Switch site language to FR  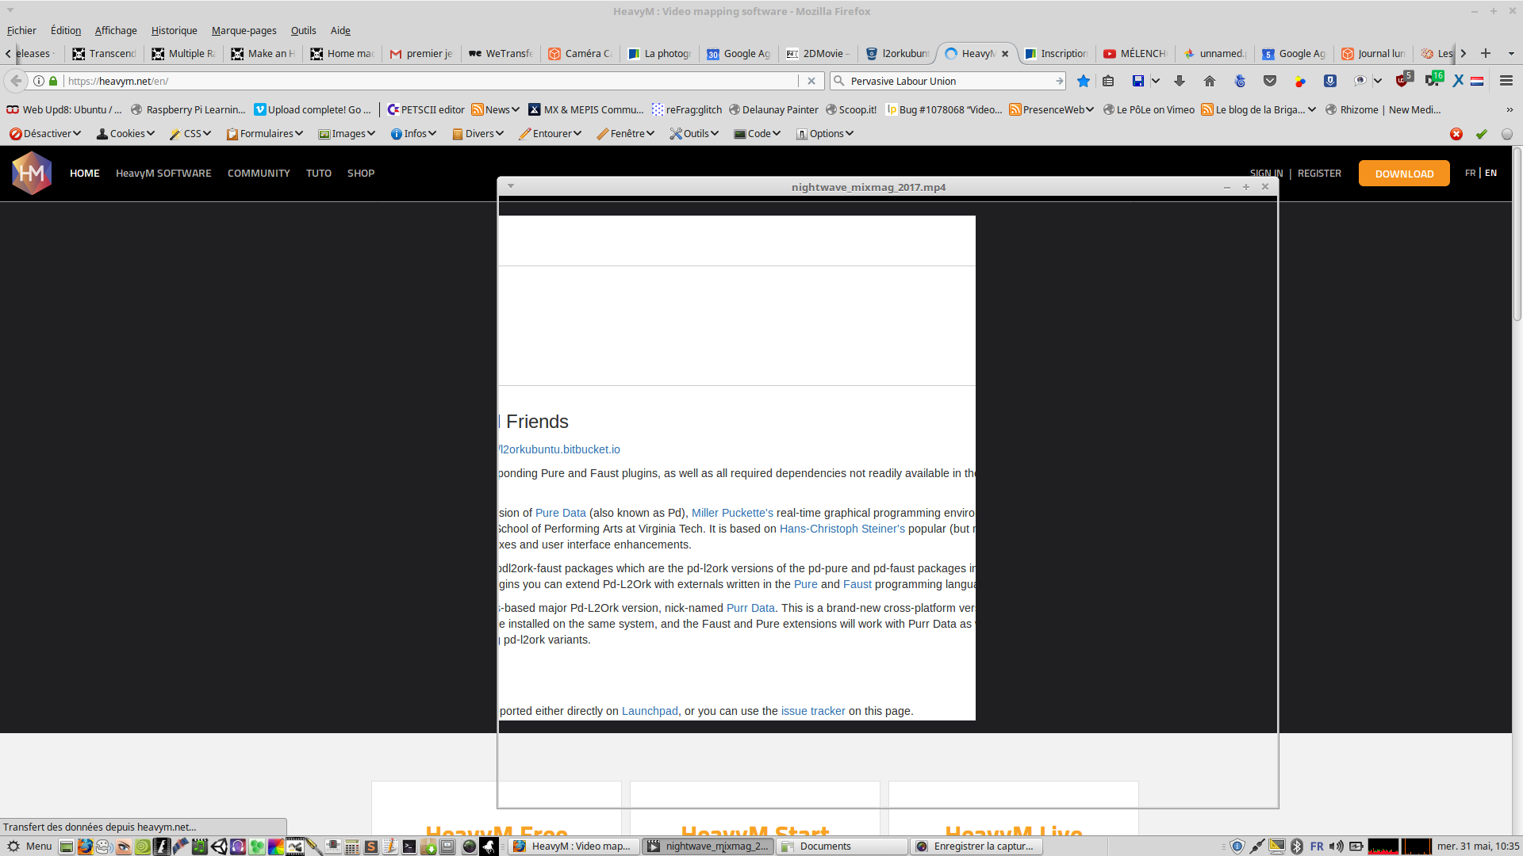pyautogui.click(x=1470, y=173)
